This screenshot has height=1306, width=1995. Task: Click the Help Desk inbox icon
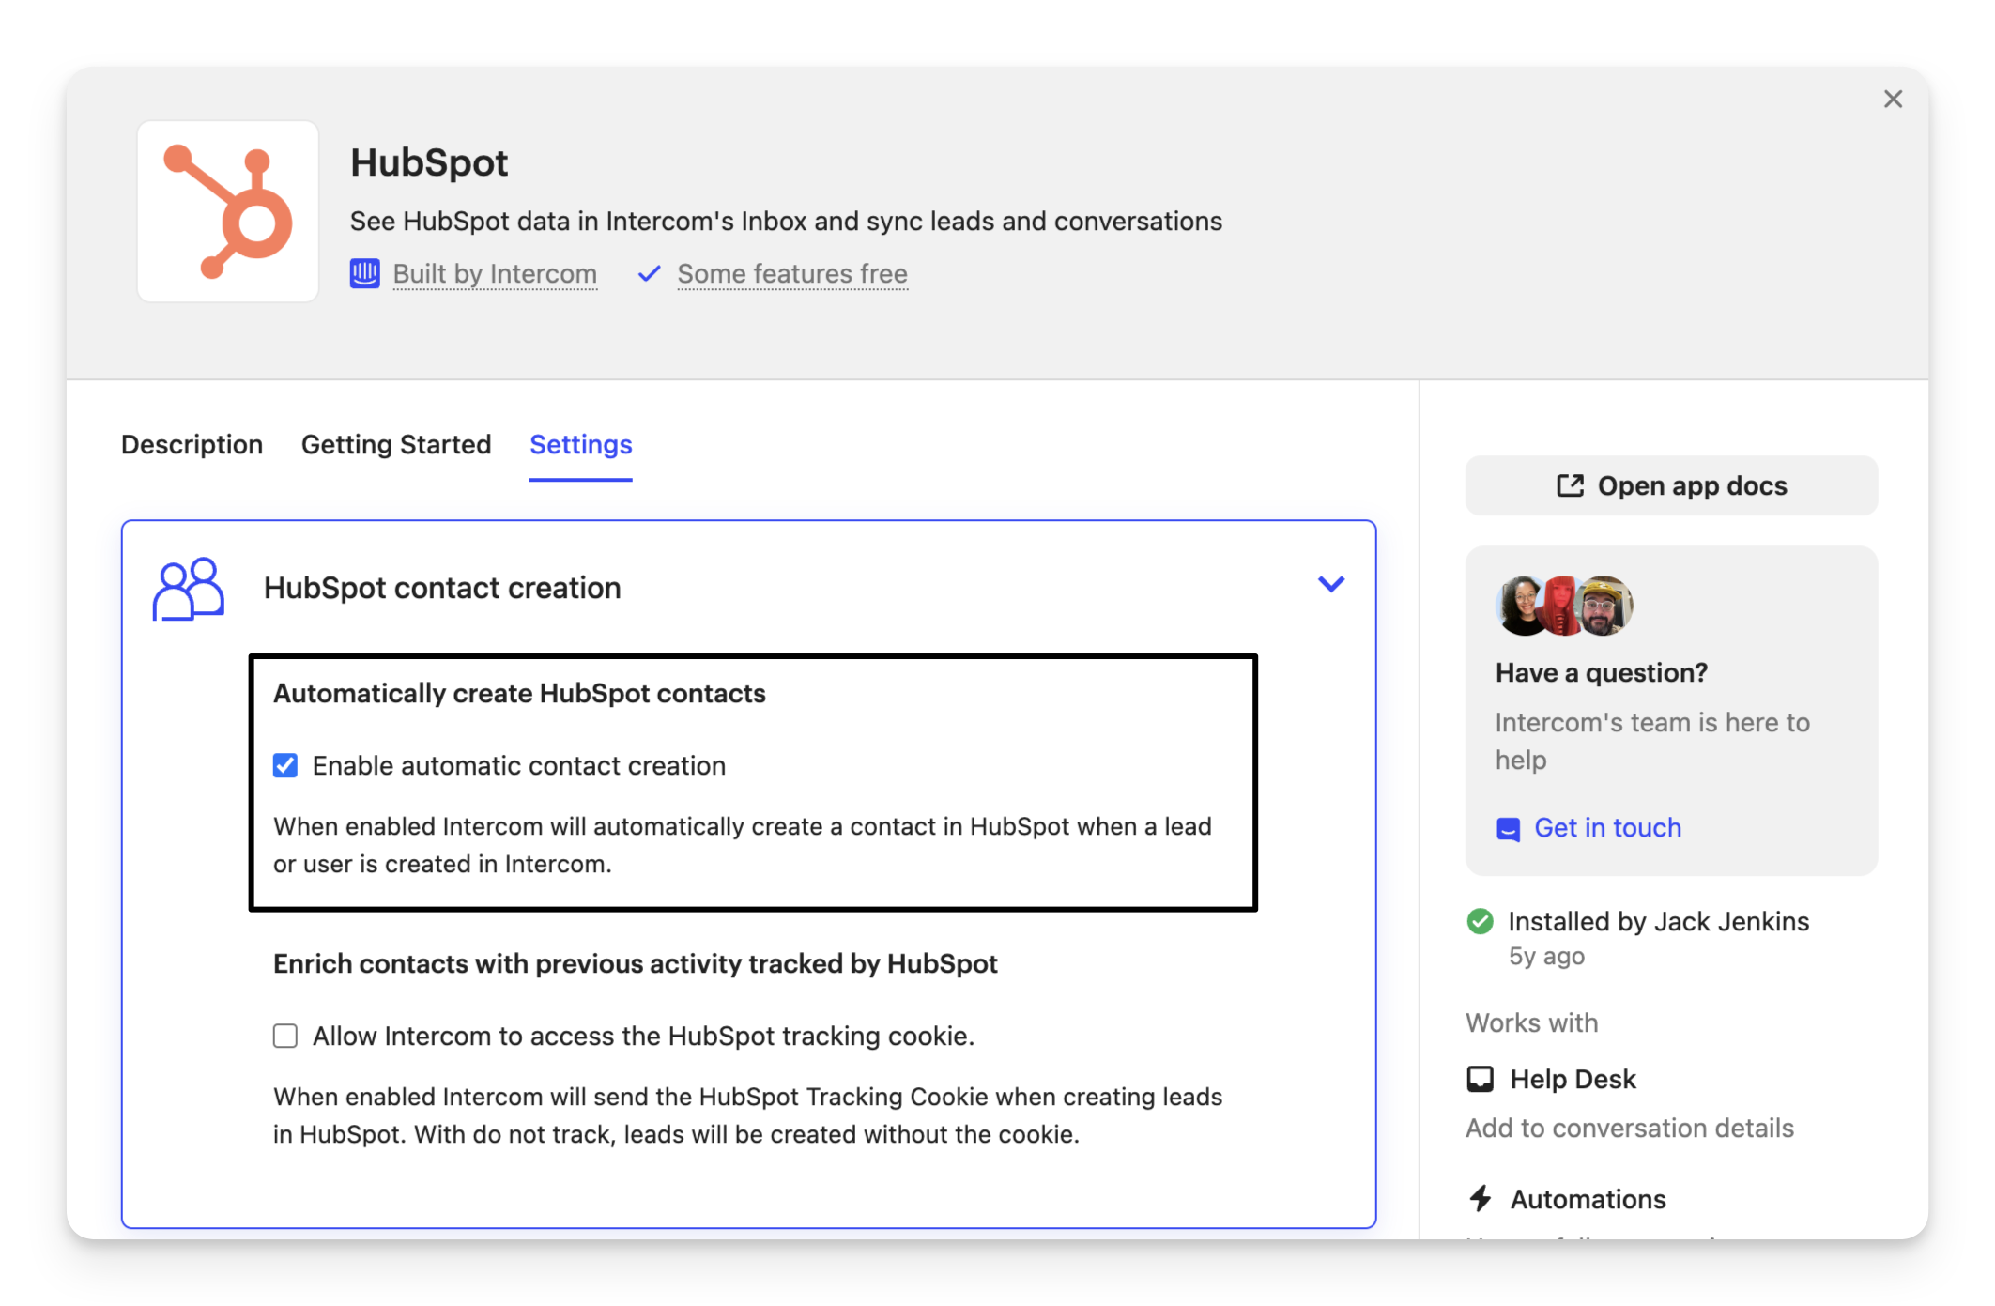point(1481,1080)
